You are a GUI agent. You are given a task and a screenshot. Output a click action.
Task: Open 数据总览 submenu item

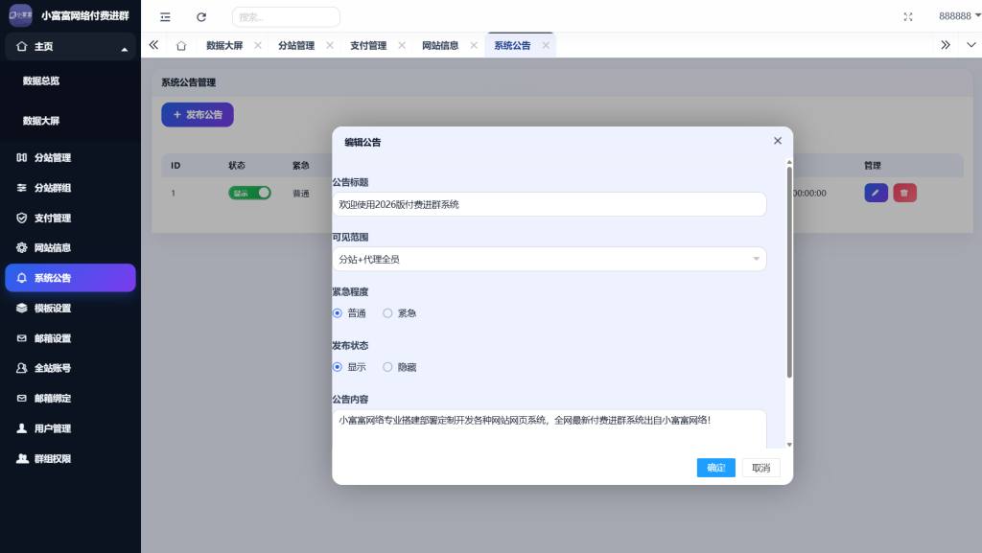[41, 81]
